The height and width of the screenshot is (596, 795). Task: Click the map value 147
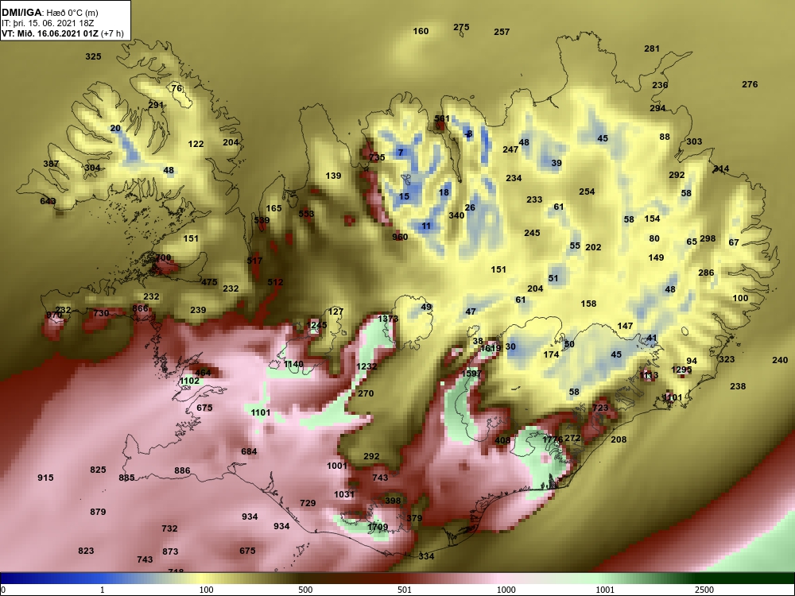pyautogui.click(x=625, y=327)
